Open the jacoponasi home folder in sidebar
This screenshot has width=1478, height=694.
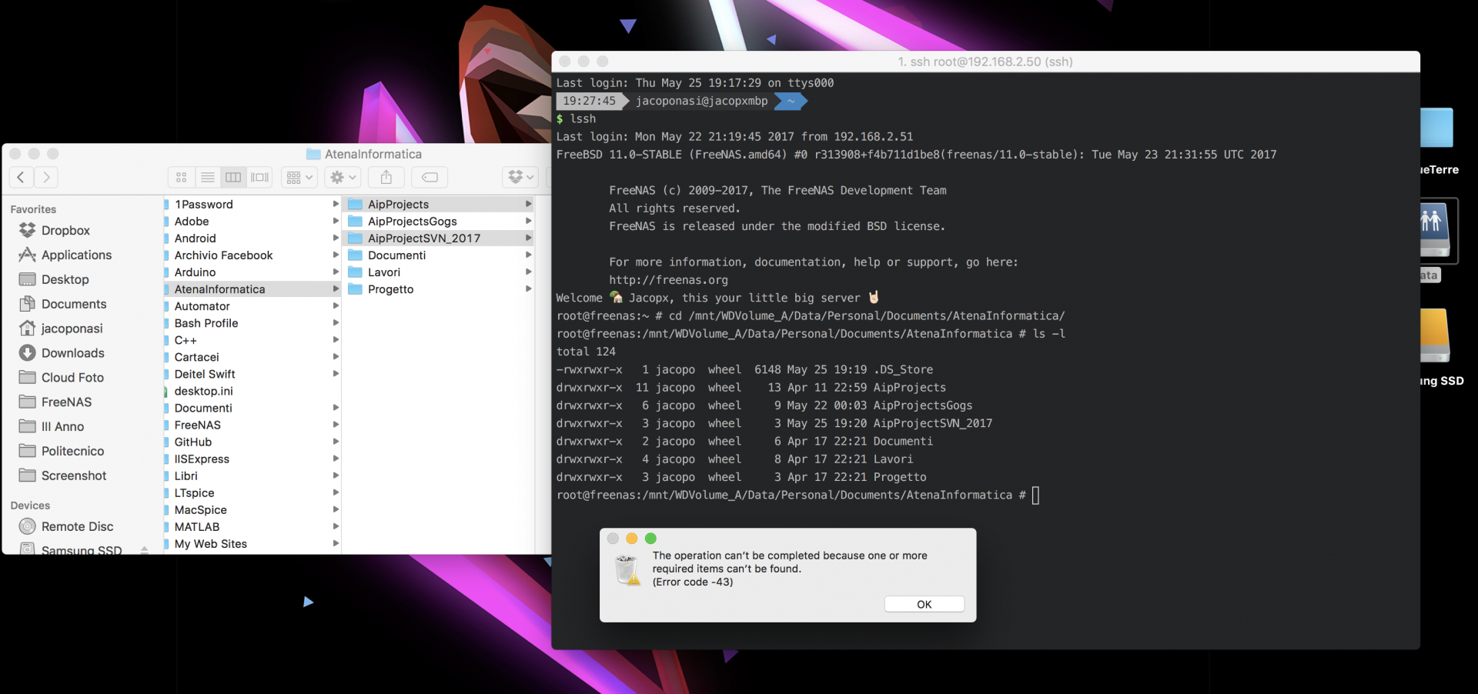point(61,329)
